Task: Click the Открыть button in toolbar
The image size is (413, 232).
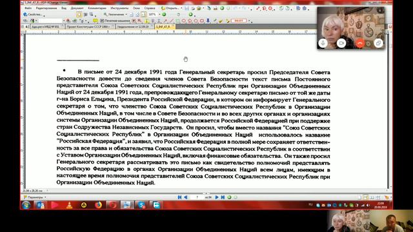Action: pyautogui.click(x=170, y=8)
